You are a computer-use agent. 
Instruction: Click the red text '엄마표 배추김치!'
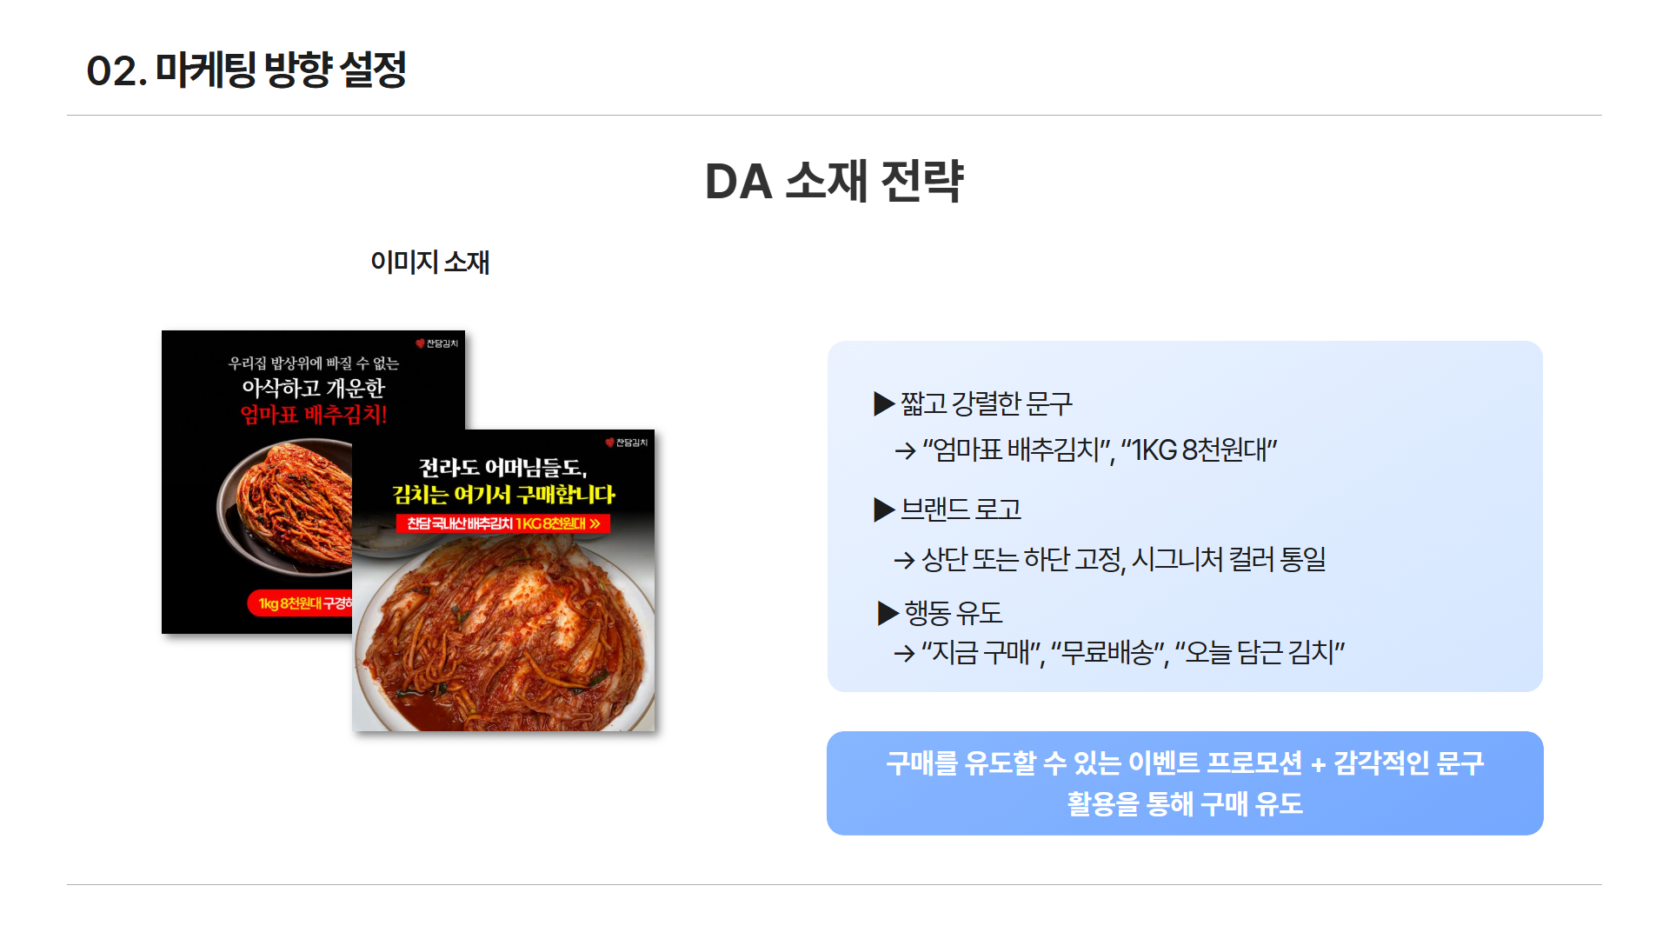[314, 415]
